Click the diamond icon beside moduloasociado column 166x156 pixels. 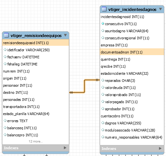pyautogui.click(x=103, y=130)
